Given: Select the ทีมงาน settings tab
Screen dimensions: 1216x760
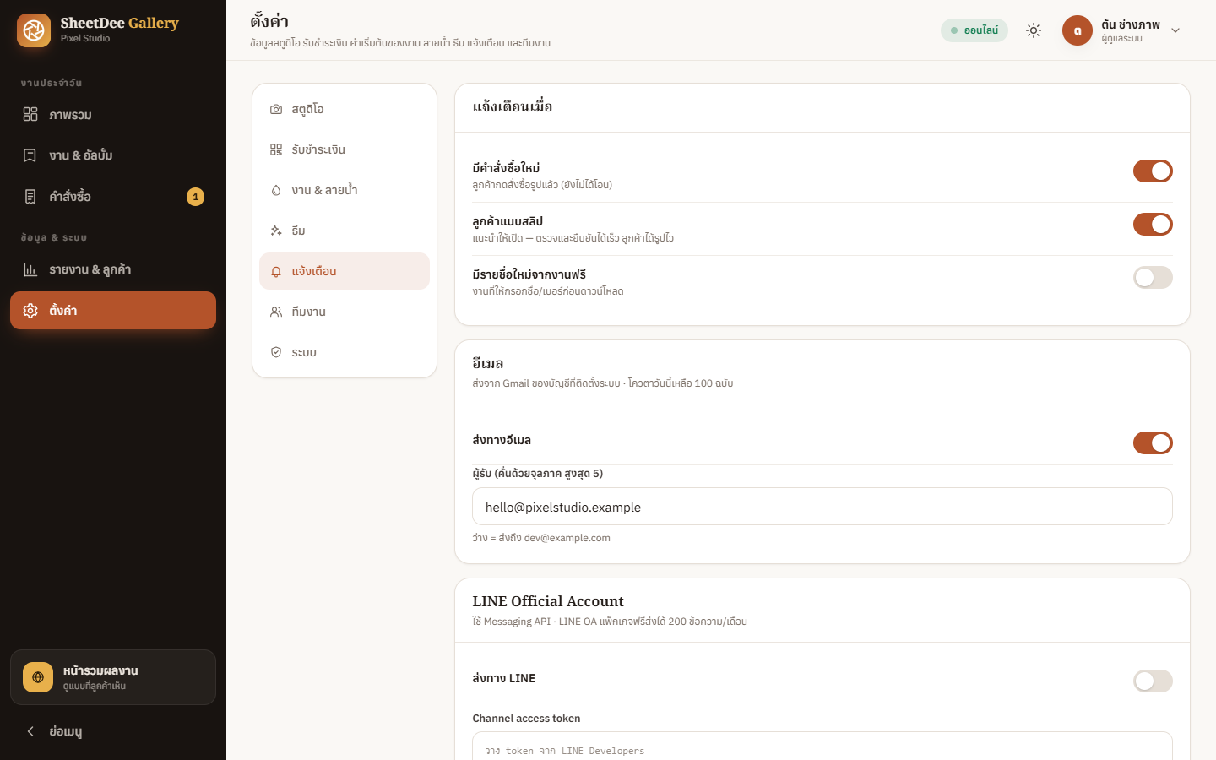Looking at the screenshot, I should pyautogui.click(x=345, y=312).
